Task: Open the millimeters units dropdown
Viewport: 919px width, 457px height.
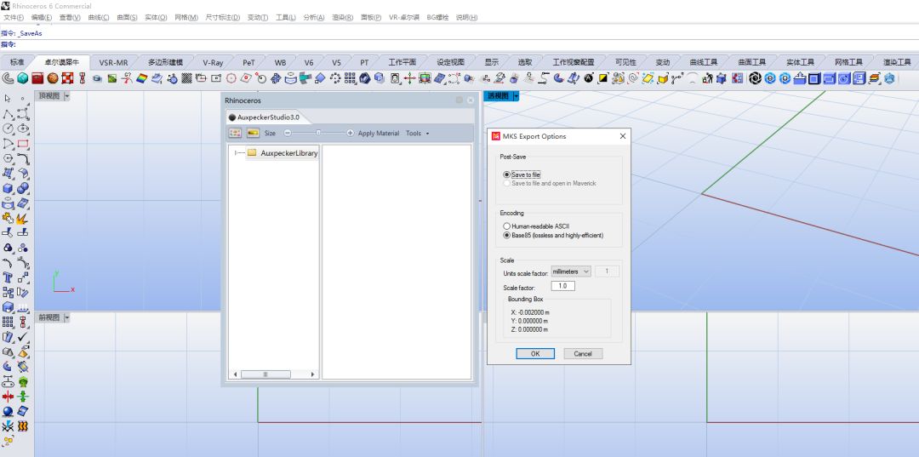Action: point(570,271)
